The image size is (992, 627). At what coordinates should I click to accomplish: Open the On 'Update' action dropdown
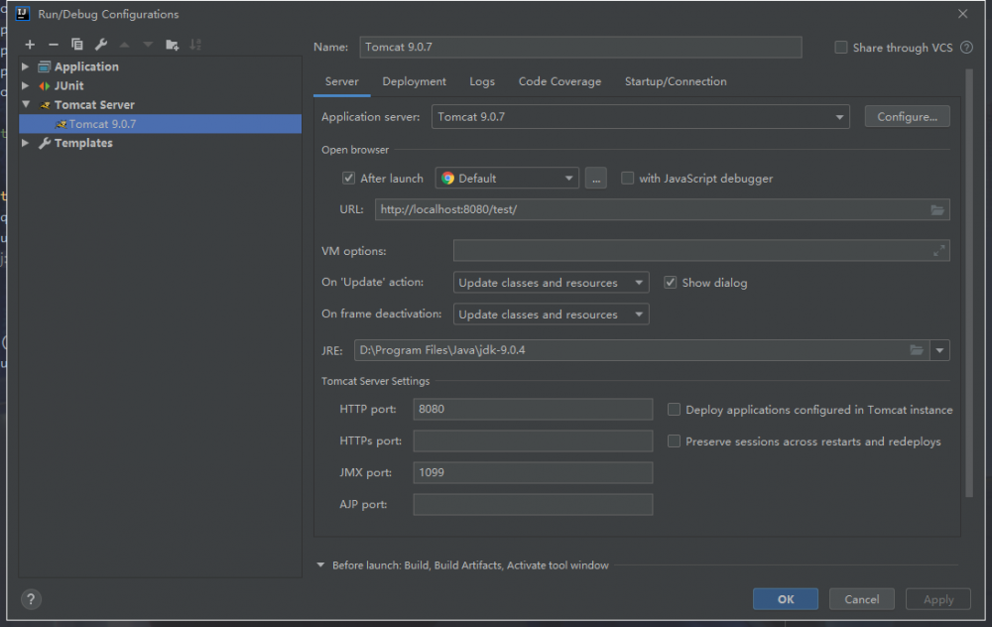pyautogui.click(x=551, y=283)
